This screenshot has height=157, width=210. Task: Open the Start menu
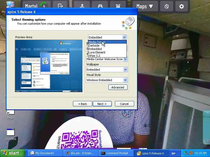point(12,153)
